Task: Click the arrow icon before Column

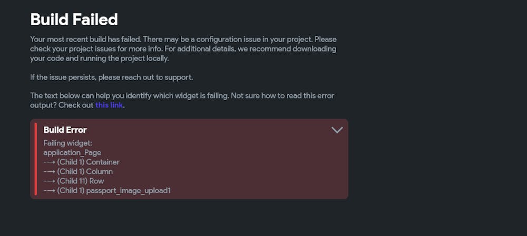Action: [50, 172]
